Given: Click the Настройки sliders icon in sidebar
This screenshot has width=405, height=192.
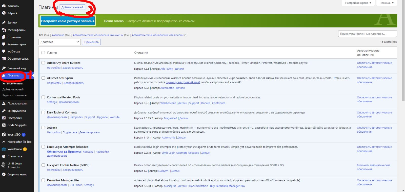Looking at the screenshot, I should [4, 118].
